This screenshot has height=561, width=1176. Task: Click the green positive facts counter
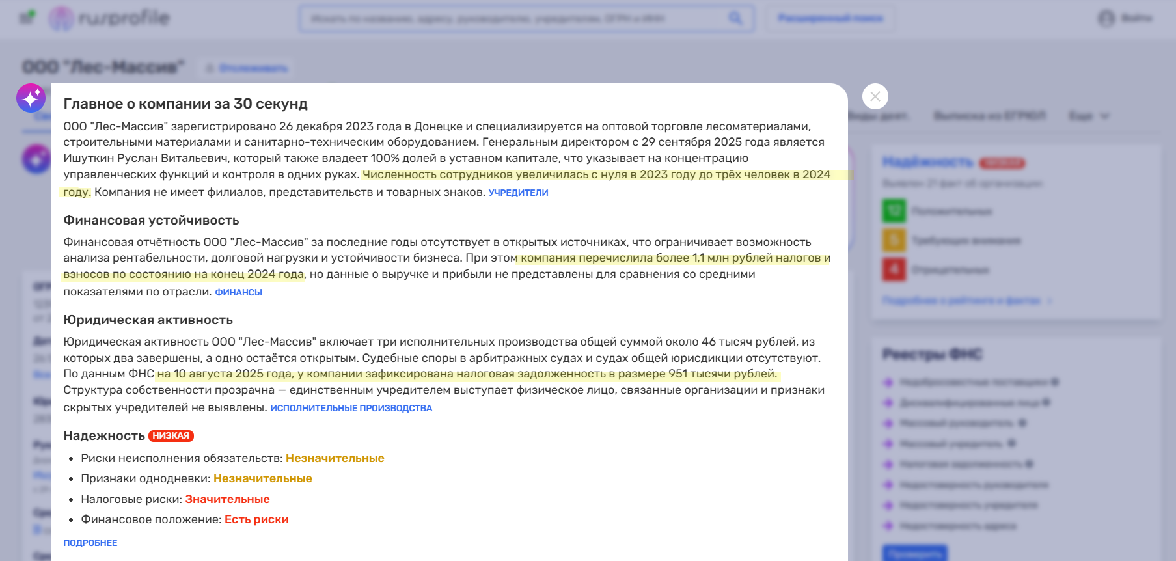(x=894, y=211)
